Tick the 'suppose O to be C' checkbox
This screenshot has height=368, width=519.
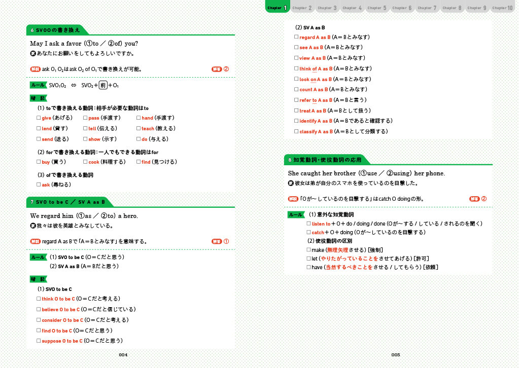(39, 341)
